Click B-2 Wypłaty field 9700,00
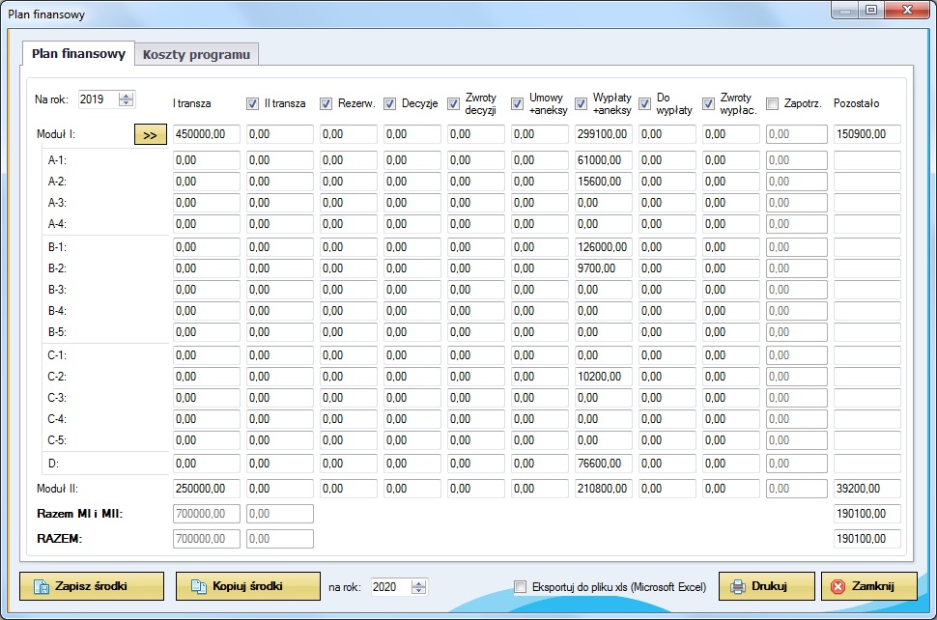 tap(603, 268)
